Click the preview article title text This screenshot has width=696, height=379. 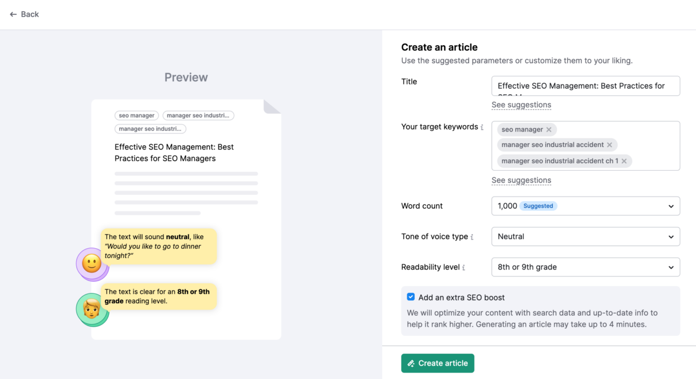click(174, 153)
